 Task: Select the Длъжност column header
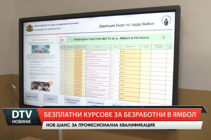(x=98, y=47)
